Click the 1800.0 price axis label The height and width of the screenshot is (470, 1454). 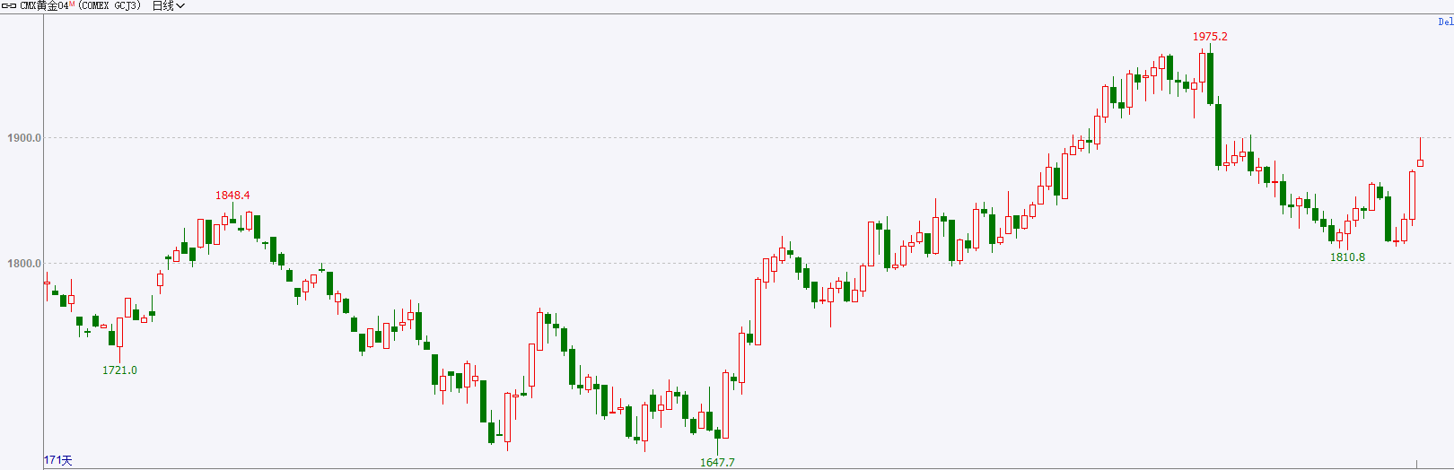coord(24,264)
